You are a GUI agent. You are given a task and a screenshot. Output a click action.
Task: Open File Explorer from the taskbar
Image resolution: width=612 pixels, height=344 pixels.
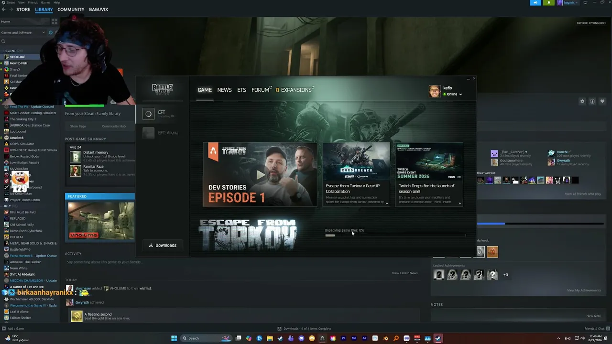point(270,338)
